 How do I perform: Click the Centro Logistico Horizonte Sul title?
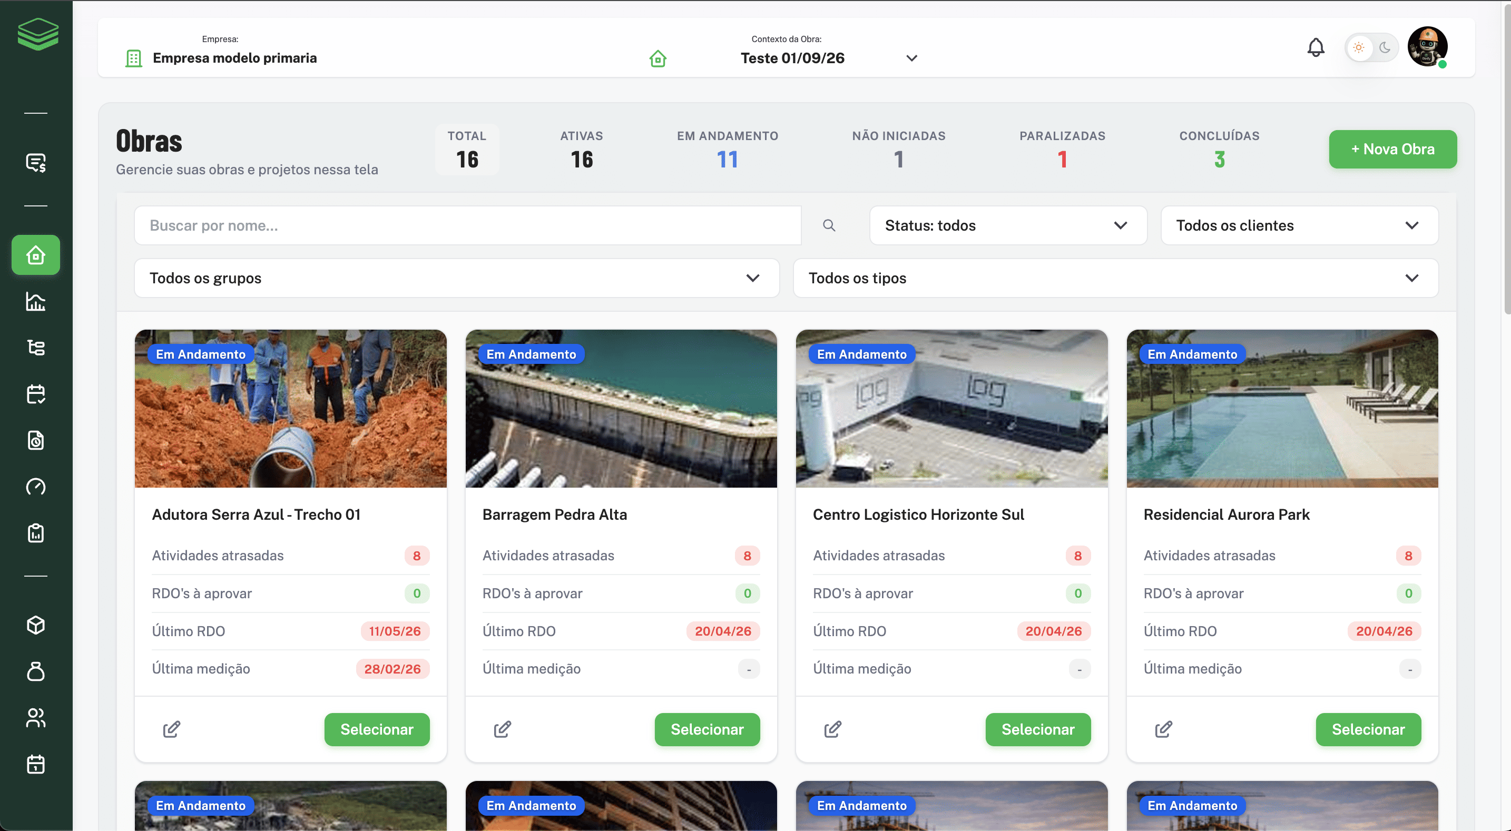[919, 515]
